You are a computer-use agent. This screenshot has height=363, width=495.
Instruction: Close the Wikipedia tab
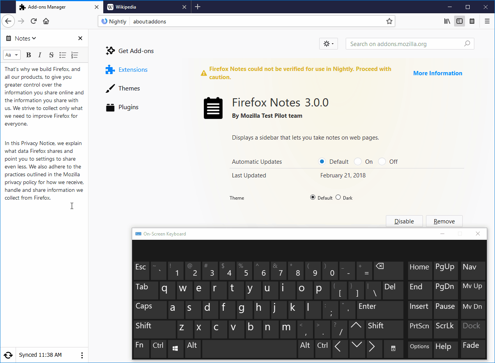tap(184, 7)
